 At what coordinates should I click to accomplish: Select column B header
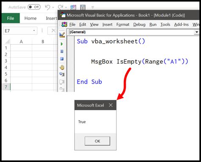click(43, 42)
